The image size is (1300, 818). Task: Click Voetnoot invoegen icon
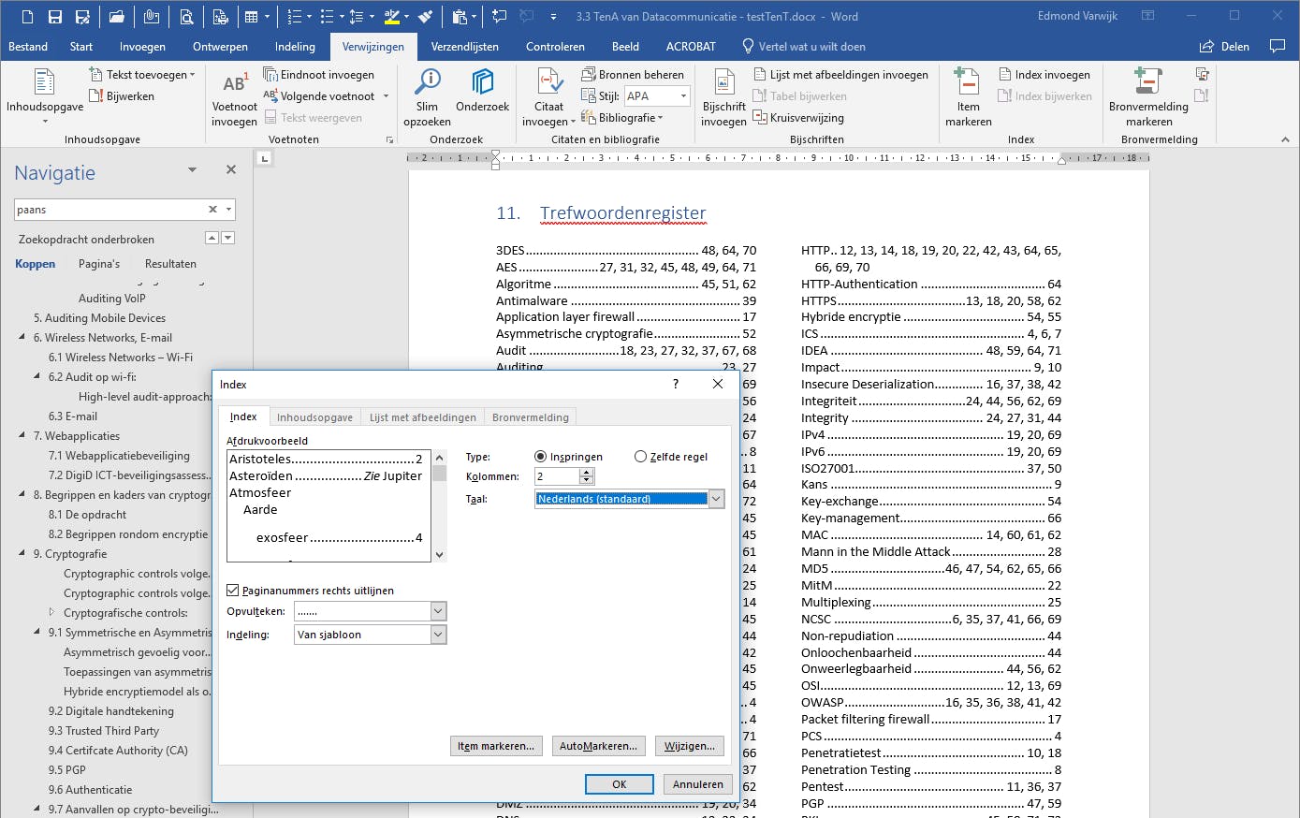coord(234,84)
